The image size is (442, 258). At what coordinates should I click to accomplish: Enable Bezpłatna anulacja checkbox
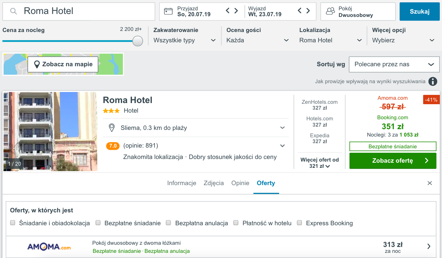tap(168, 223)
